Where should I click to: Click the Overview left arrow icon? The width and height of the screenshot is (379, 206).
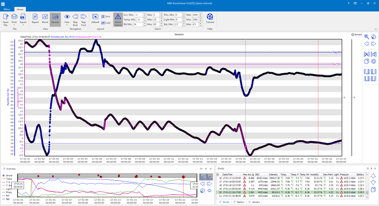pos(203,184)
